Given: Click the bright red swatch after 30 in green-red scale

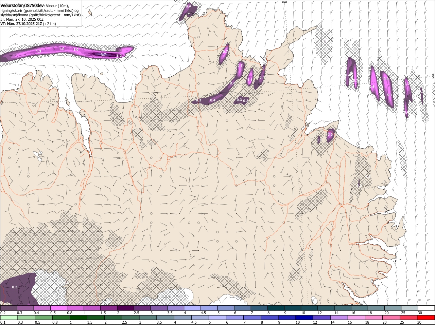Looking at the screenshot, I should click(x=426, y=317).
